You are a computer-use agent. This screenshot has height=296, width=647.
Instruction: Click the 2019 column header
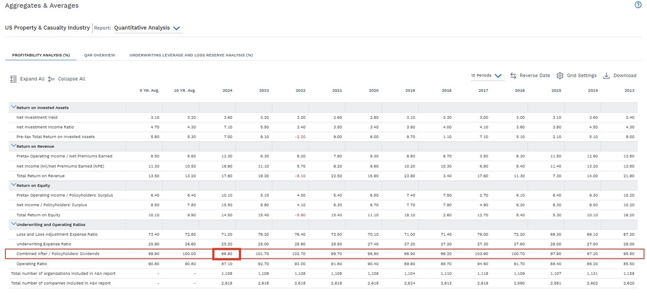[x=410, y=91]
